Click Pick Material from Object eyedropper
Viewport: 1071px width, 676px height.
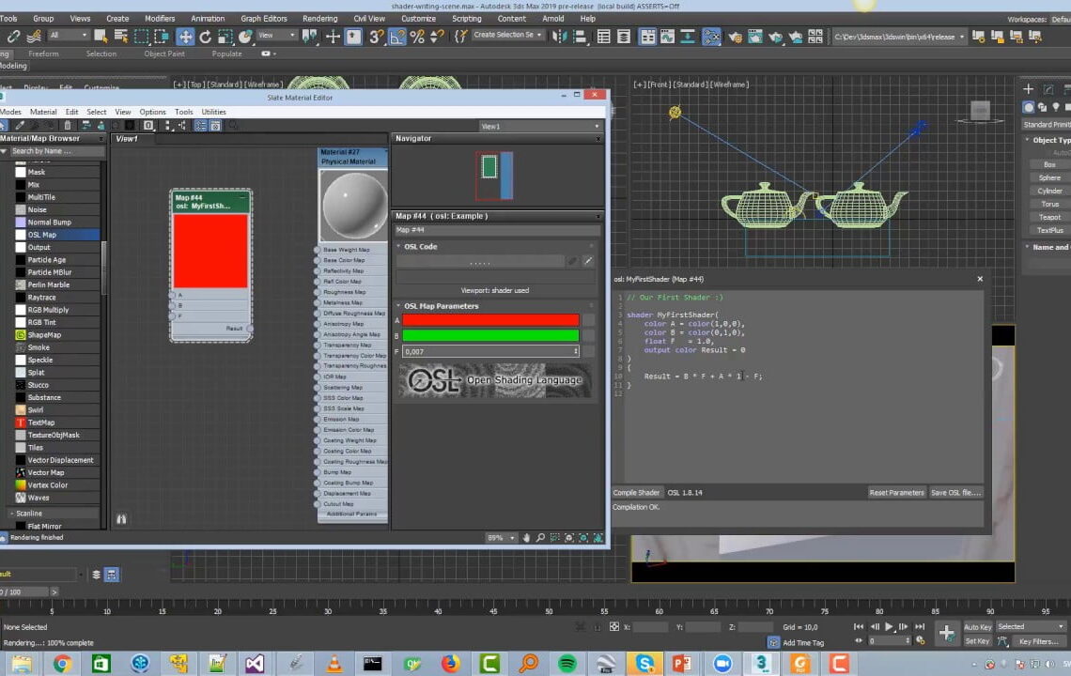tap(19, 126)
